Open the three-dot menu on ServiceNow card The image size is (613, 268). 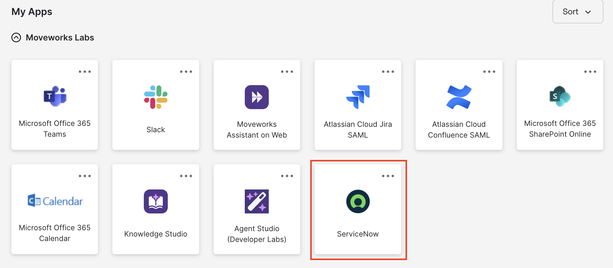[388, 176]
